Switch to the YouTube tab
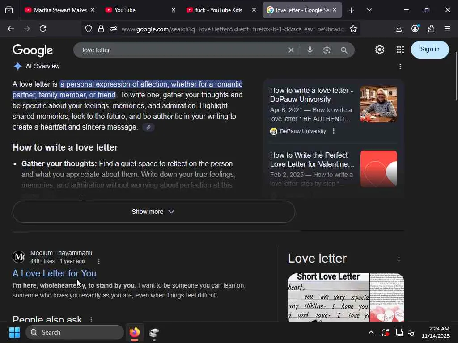 point(140,10)
